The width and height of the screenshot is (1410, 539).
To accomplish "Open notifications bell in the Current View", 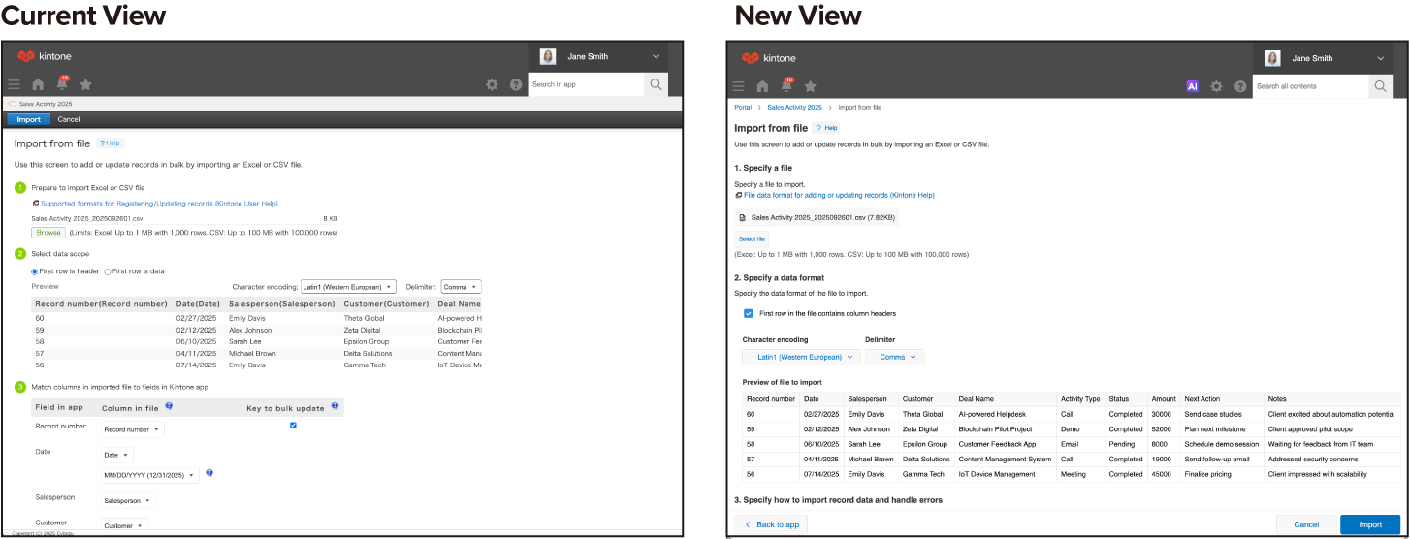I will point(62,85).
